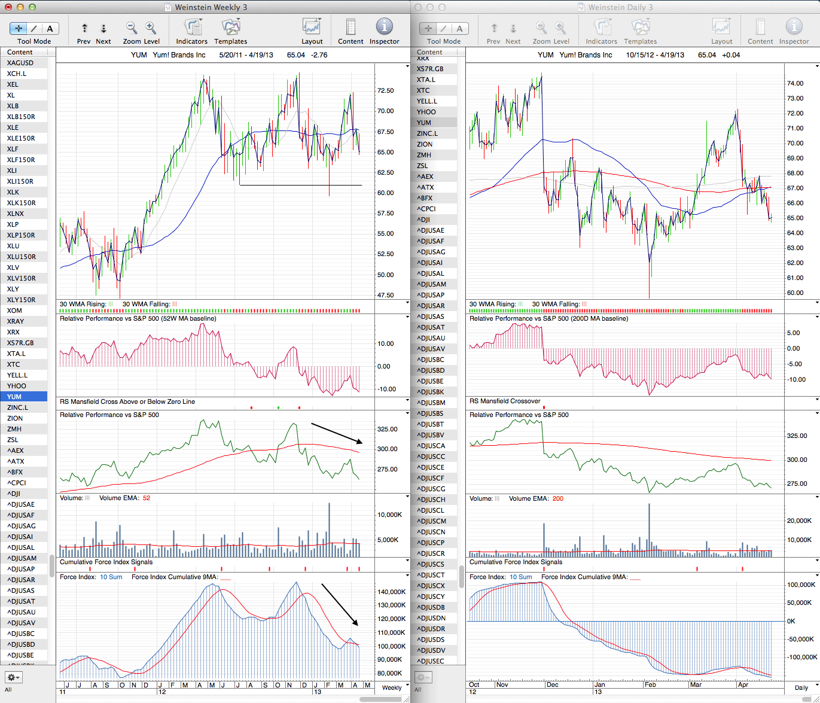Jump to next symbol with Next arrow

point(103,28)
